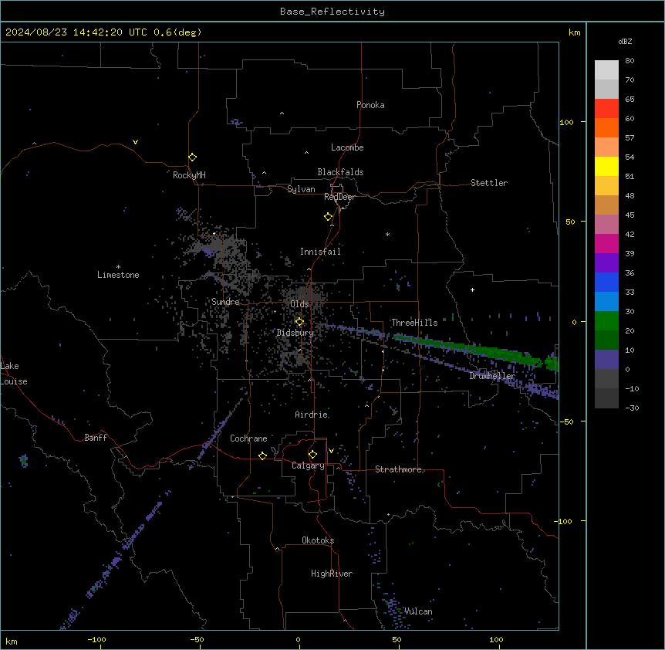Select the 36 dBZ blue color swatch
Viewport: 665px width, 650px height.
[606, 282]
